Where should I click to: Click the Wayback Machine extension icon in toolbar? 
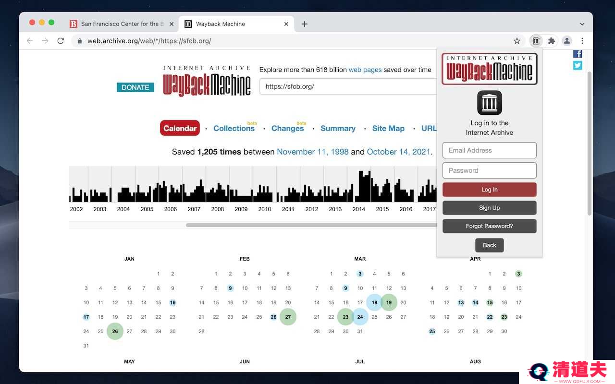(536, 41)
